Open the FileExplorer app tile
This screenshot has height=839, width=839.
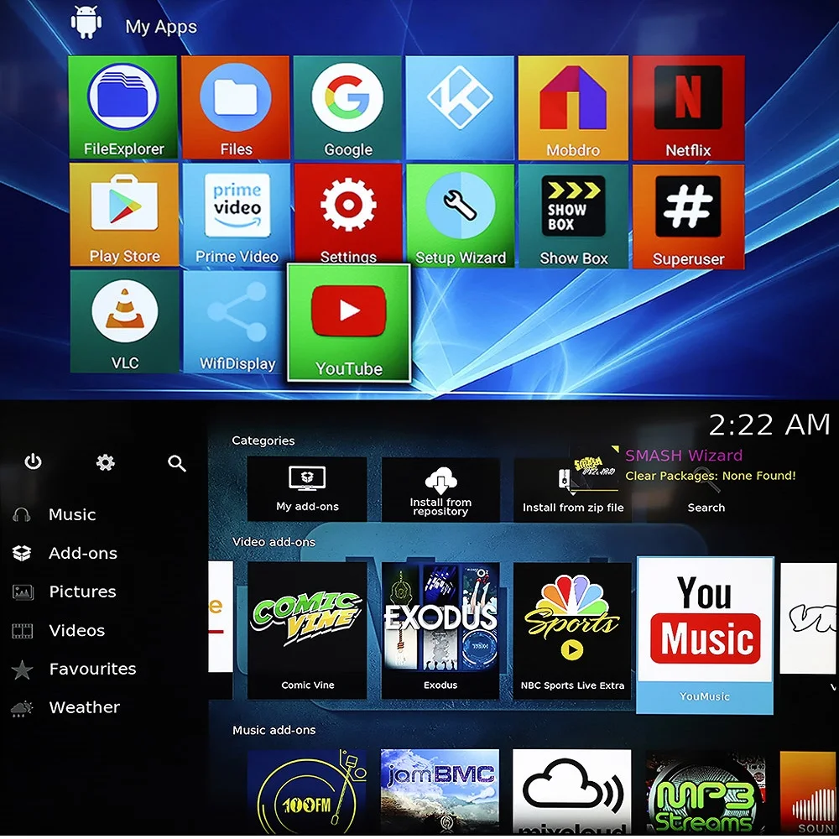pos(122,107)
